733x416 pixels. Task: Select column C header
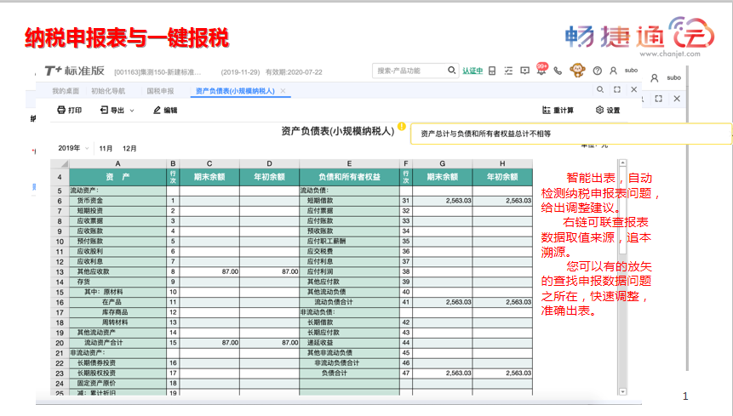pos(209,163)
